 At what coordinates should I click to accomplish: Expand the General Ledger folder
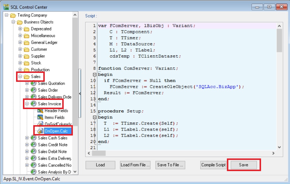point(20,42)
